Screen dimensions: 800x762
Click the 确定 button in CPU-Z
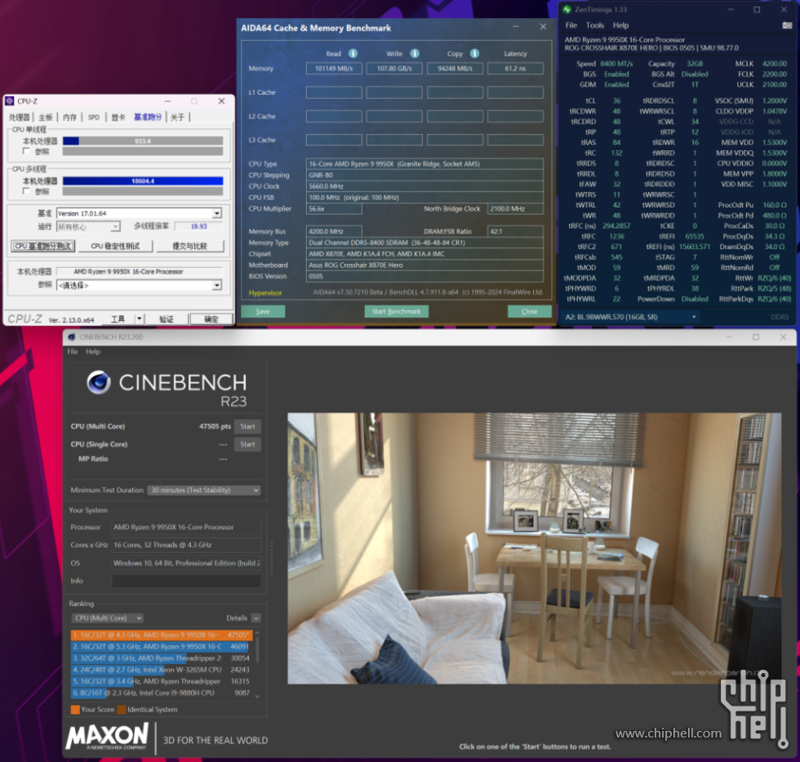click(x=211, y=319)
